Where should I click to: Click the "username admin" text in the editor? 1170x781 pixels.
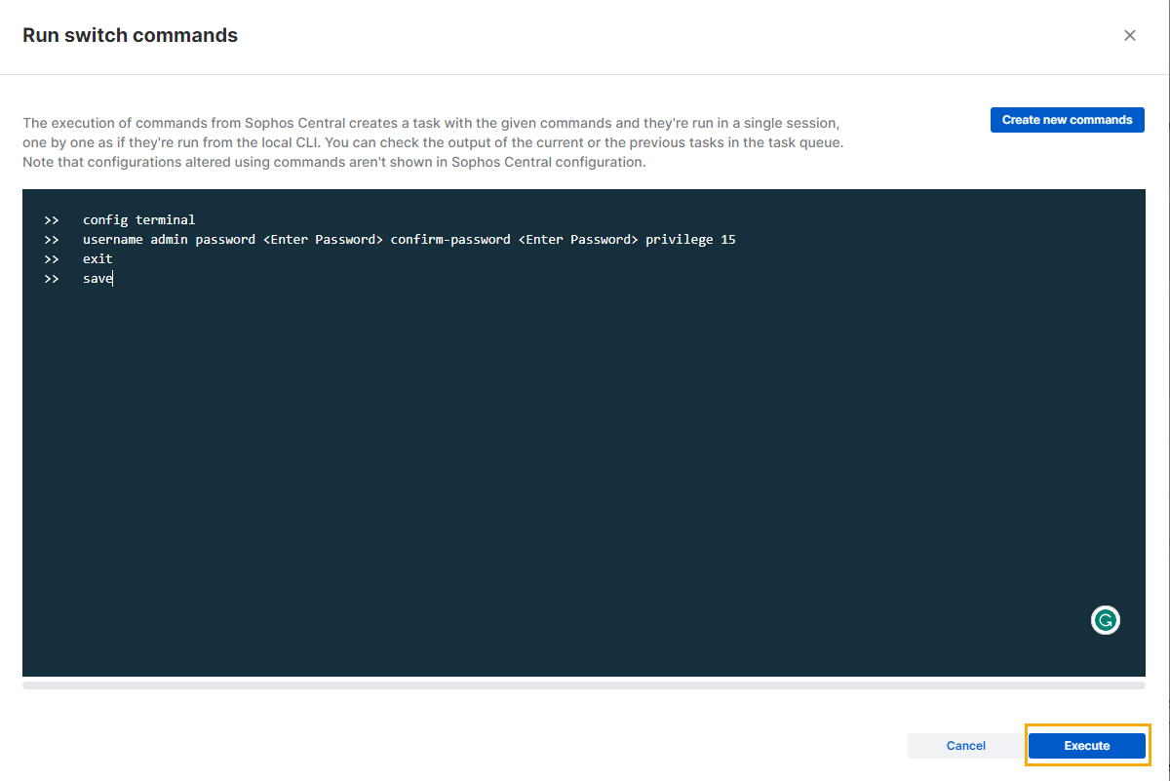tap(135, 240)
